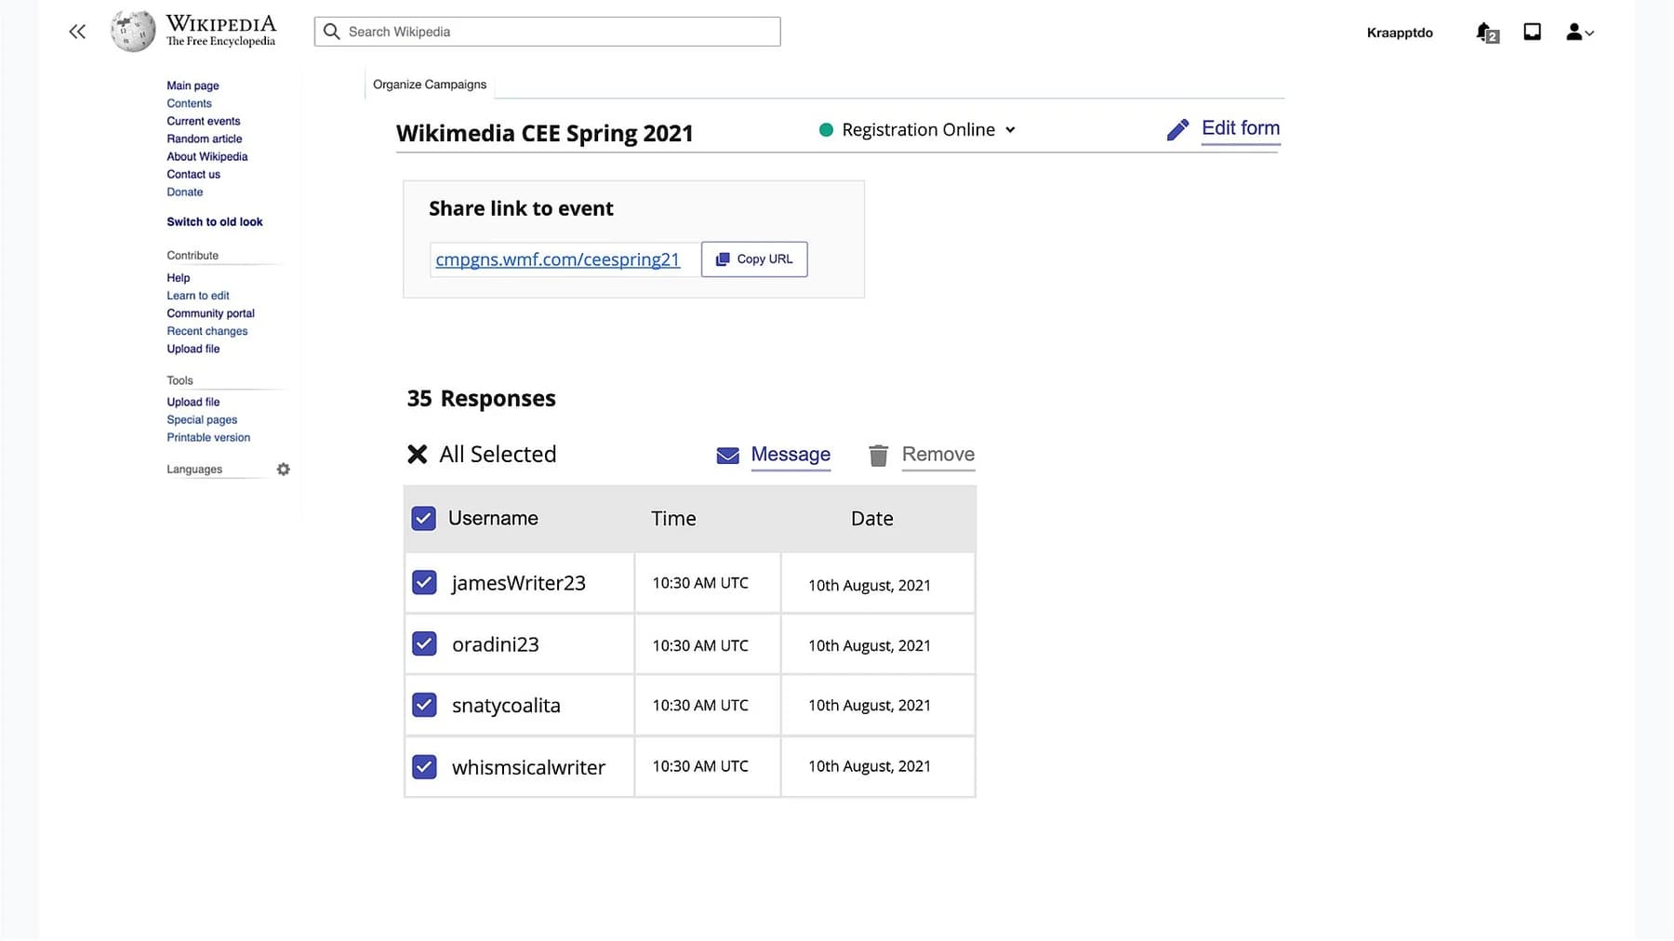
Task: Click Switch to old look
Action: [215, 221]
